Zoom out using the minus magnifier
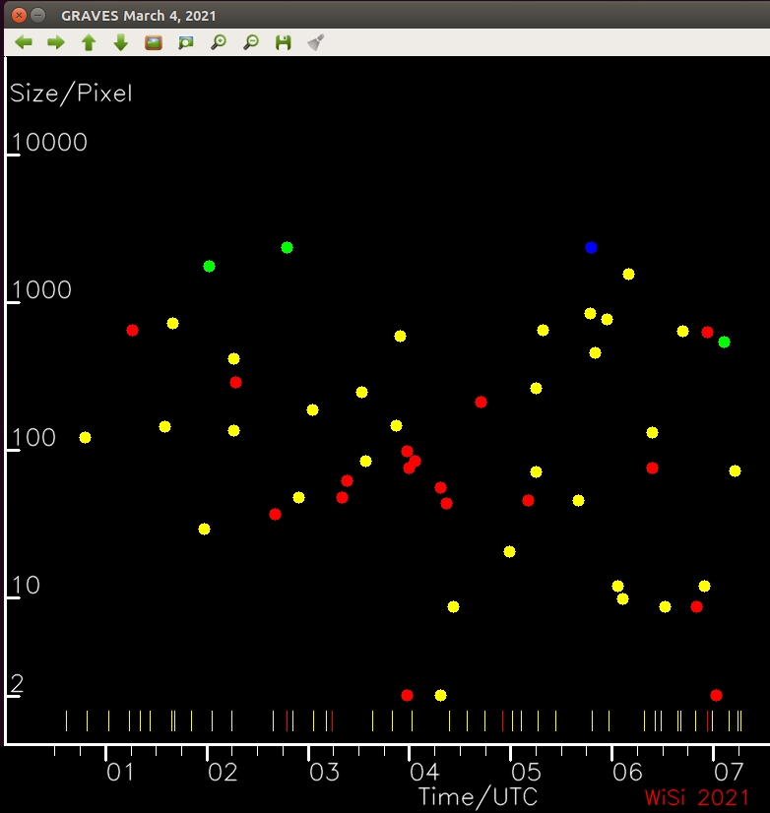The height and width of the screenshot is (813, 770). [x=251, y=42]
